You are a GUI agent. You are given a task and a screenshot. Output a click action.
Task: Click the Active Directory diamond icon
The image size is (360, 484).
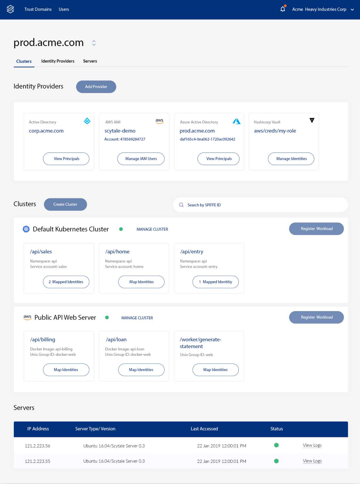[x=87, y=121]
